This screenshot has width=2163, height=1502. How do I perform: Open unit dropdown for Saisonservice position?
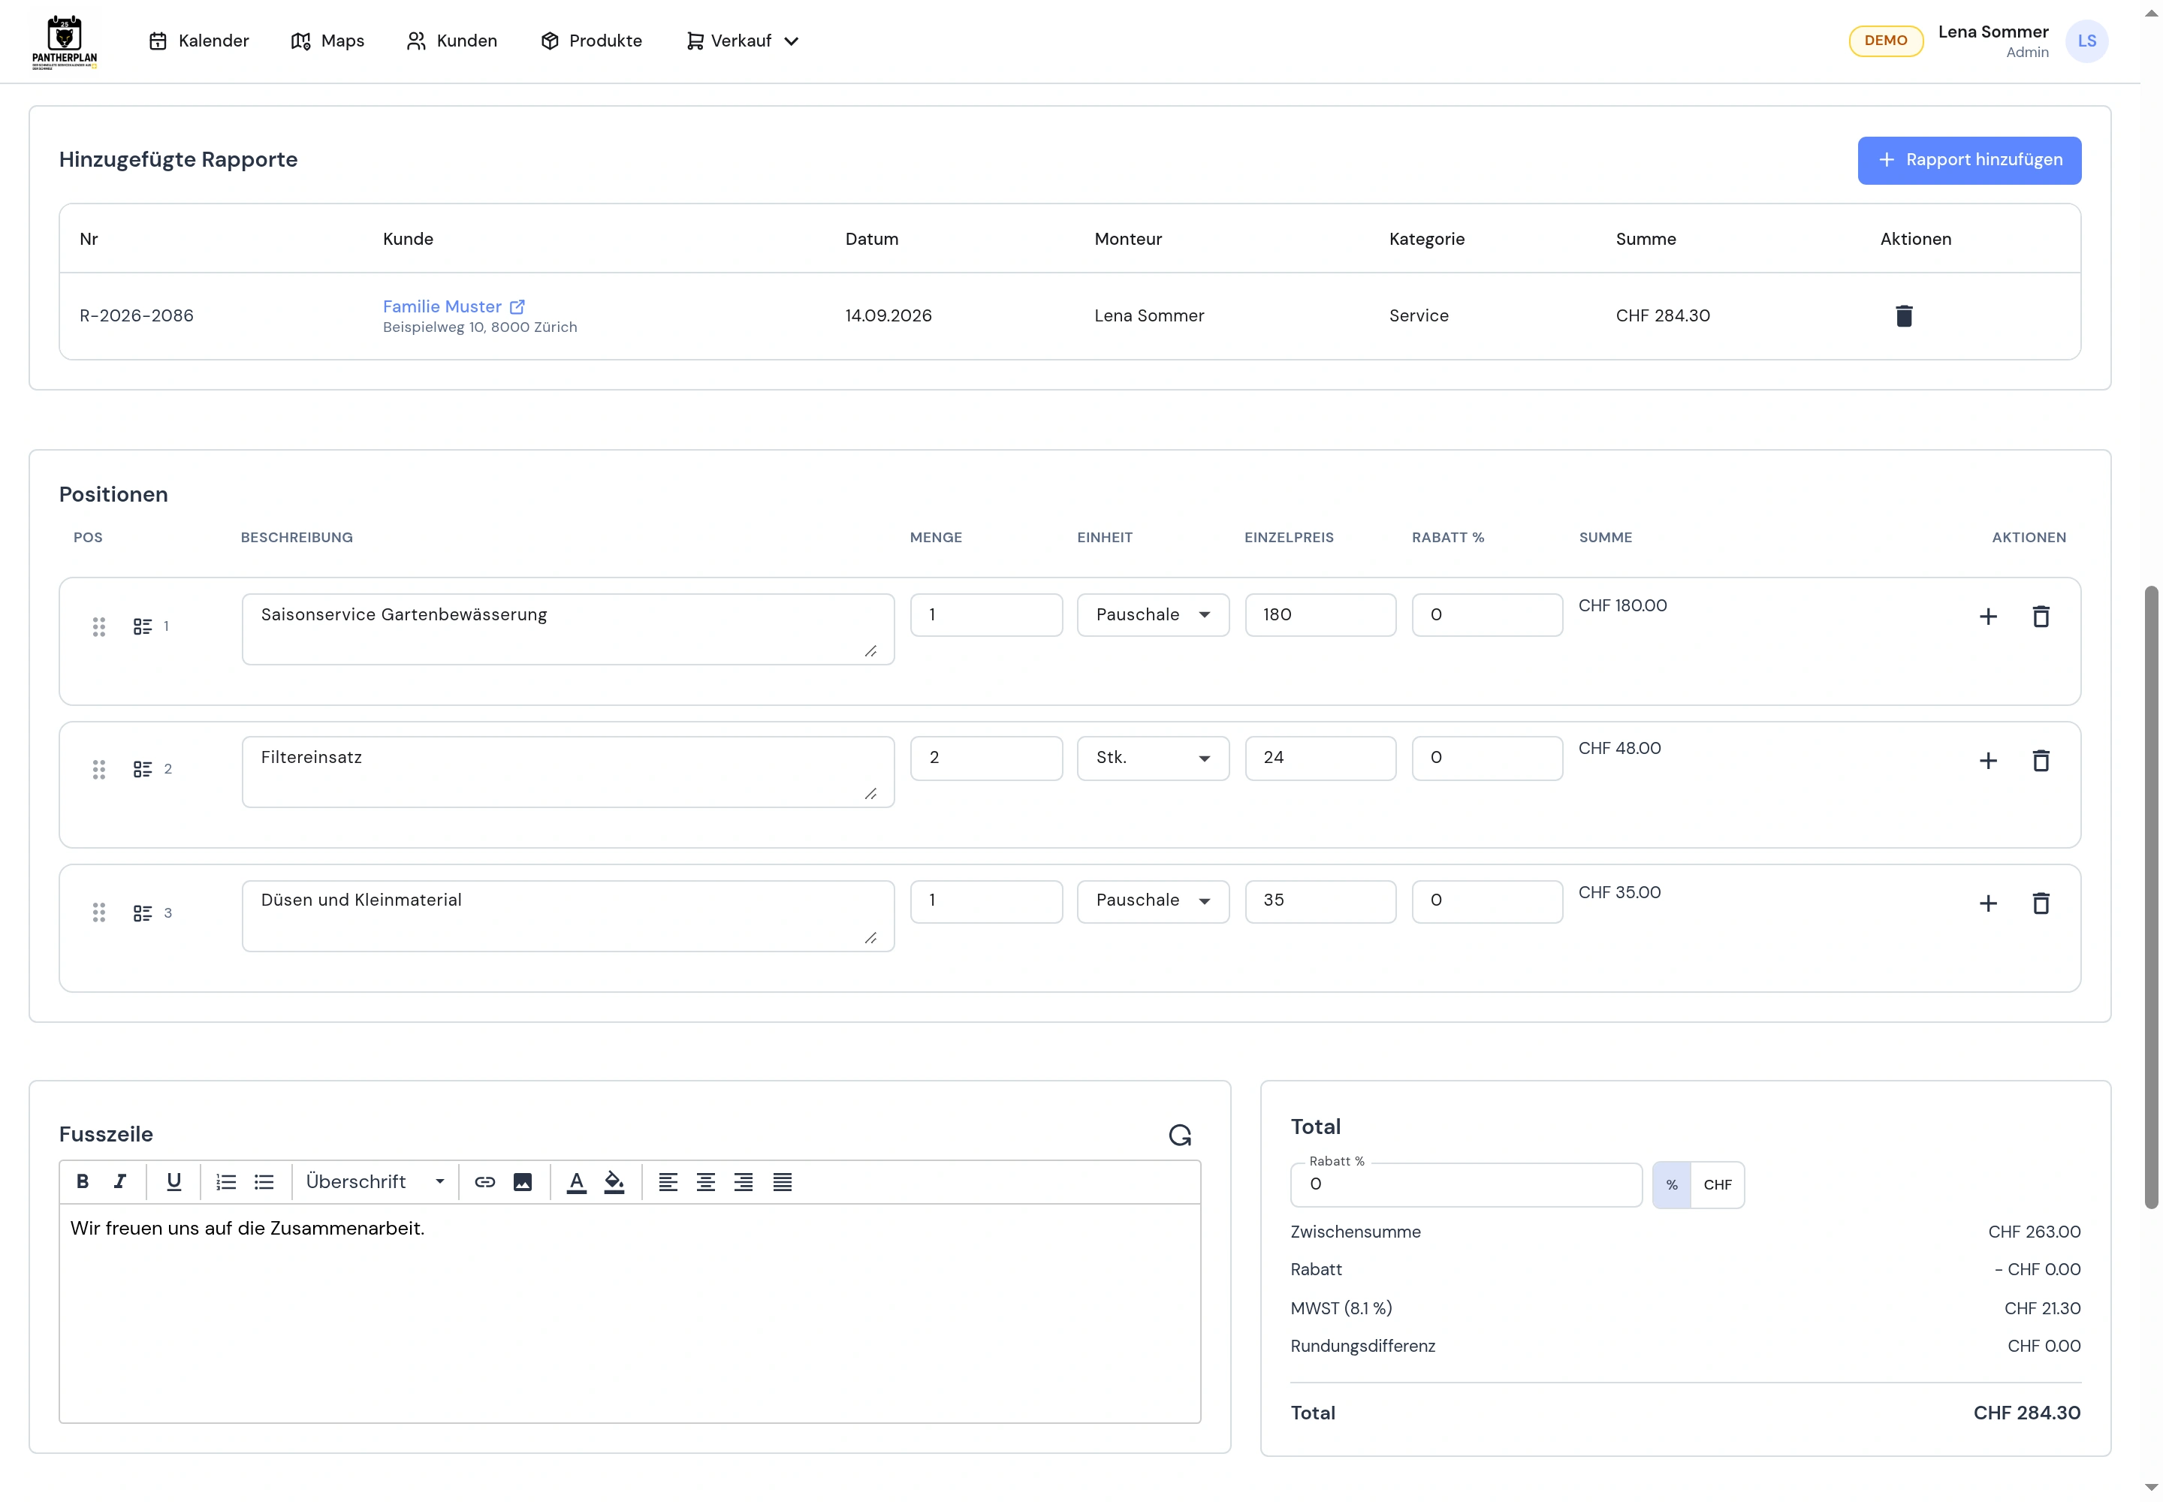[1152, 614]
